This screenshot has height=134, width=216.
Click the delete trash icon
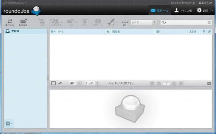85,23
